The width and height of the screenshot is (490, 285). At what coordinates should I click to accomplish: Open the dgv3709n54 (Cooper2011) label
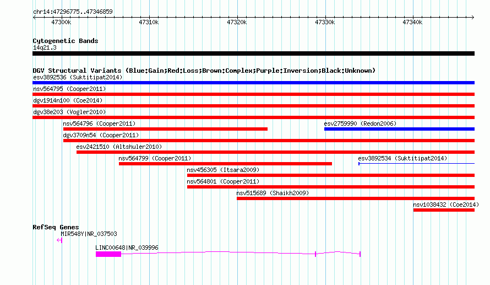click(x=101, y=135)
